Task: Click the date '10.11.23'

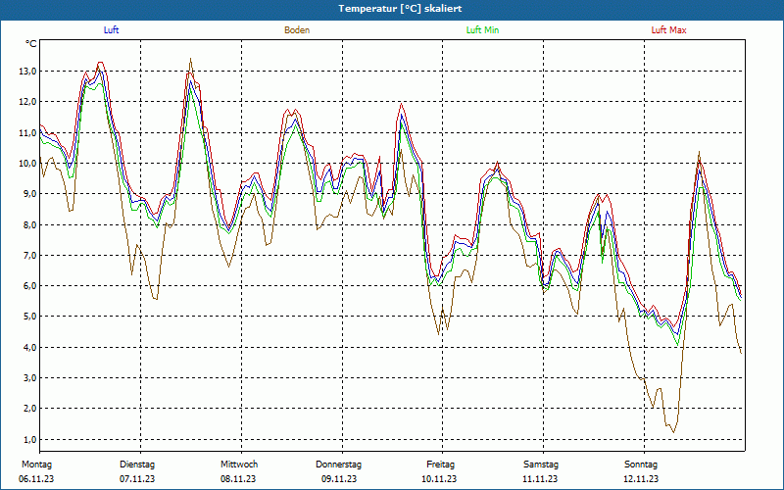Action: click(439, 479)
